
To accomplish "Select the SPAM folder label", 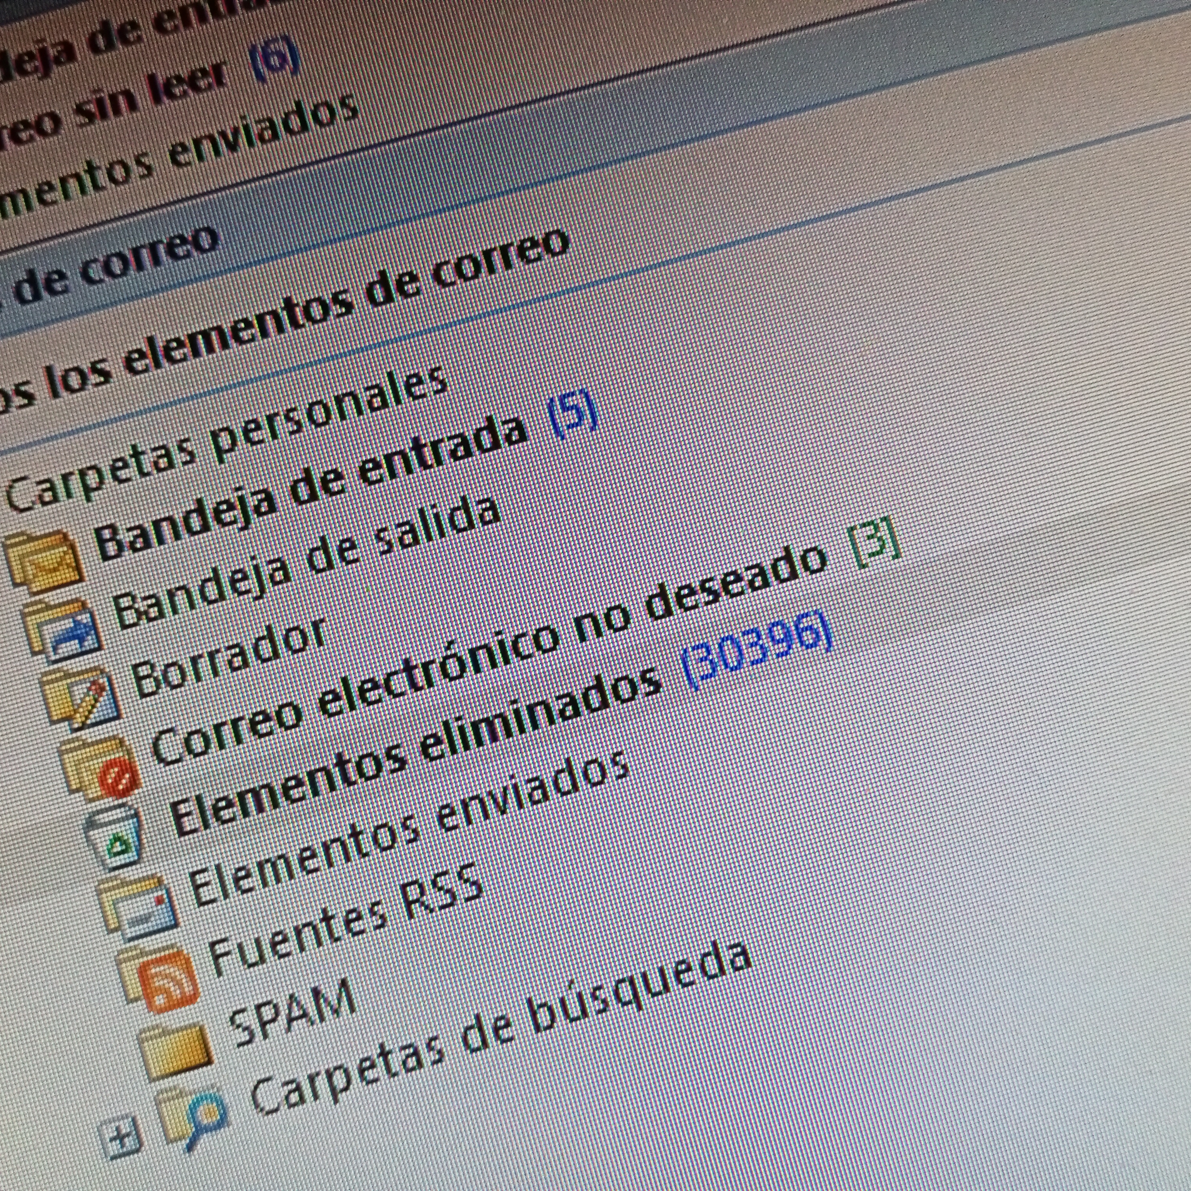I will pyautogui.click(x=292, y=1015).
